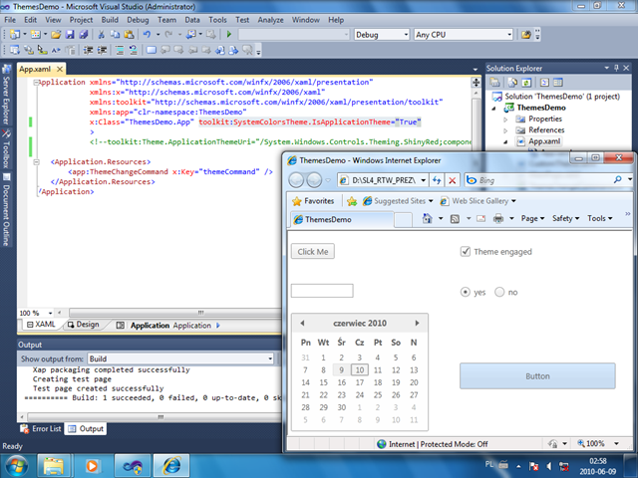Go to previous month in calendar

[x=302, y=323]
